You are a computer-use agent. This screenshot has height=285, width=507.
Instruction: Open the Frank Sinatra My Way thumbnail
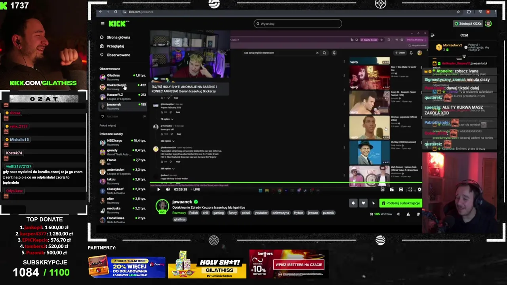(369, 152)
